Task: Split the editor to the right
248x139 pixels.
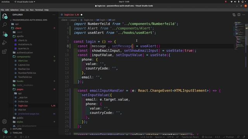Action: 239,15
